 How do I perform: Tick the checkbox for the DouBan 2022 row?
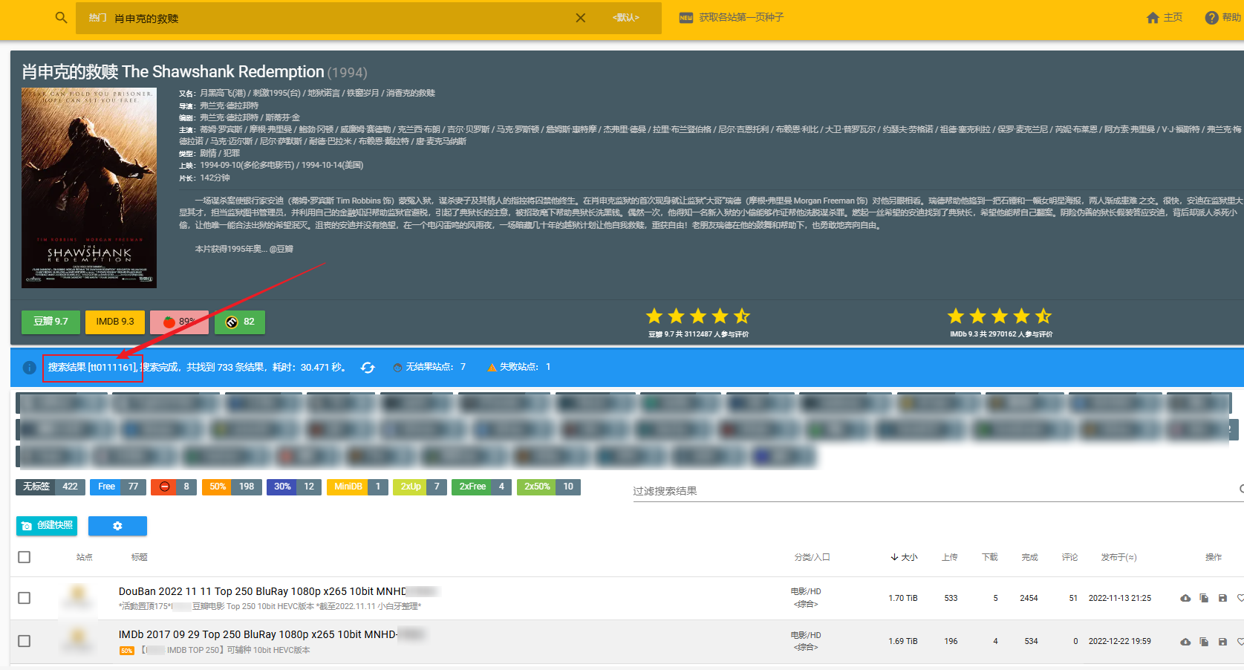tap(25, 598)
